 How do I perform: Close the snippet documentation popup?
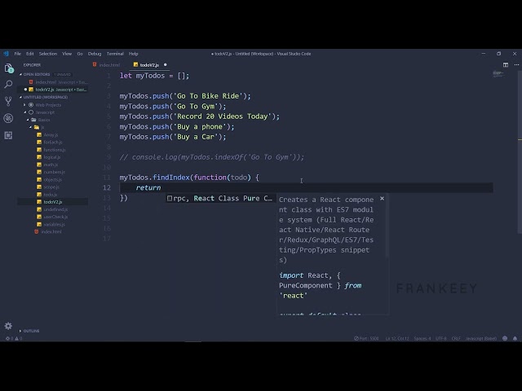pos(382,199)
